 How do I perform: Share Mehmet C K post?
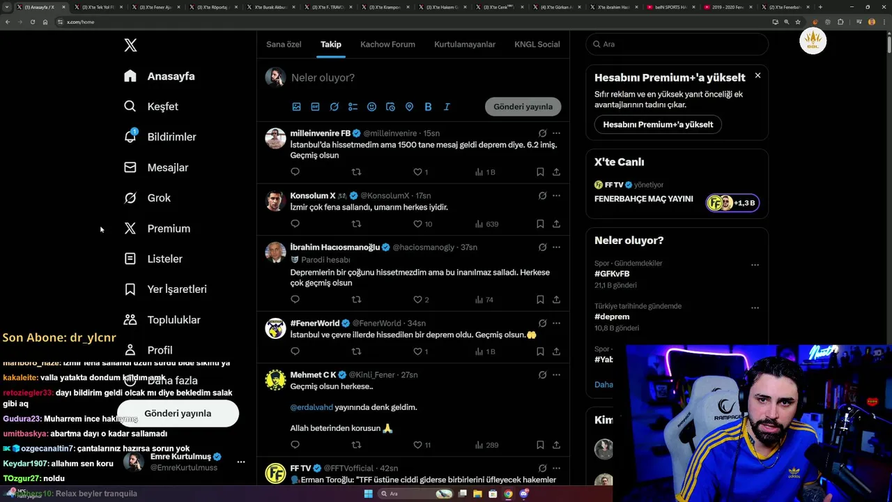tap(556, 445)
